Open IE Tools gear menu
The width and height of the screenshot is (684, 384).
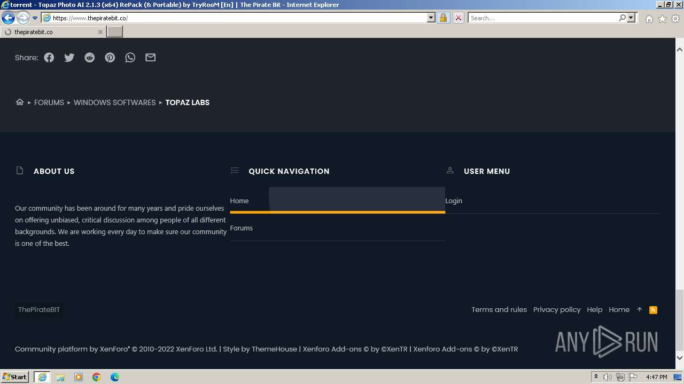tap(675, 19)
